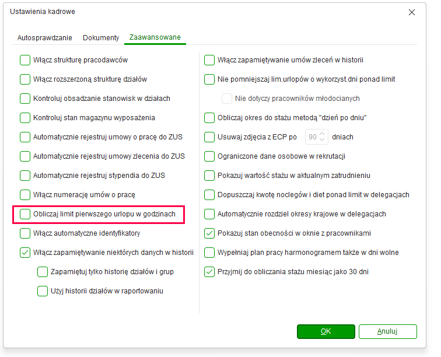
Task: Open the Dokumenty tab
Action: pos(101,38)
